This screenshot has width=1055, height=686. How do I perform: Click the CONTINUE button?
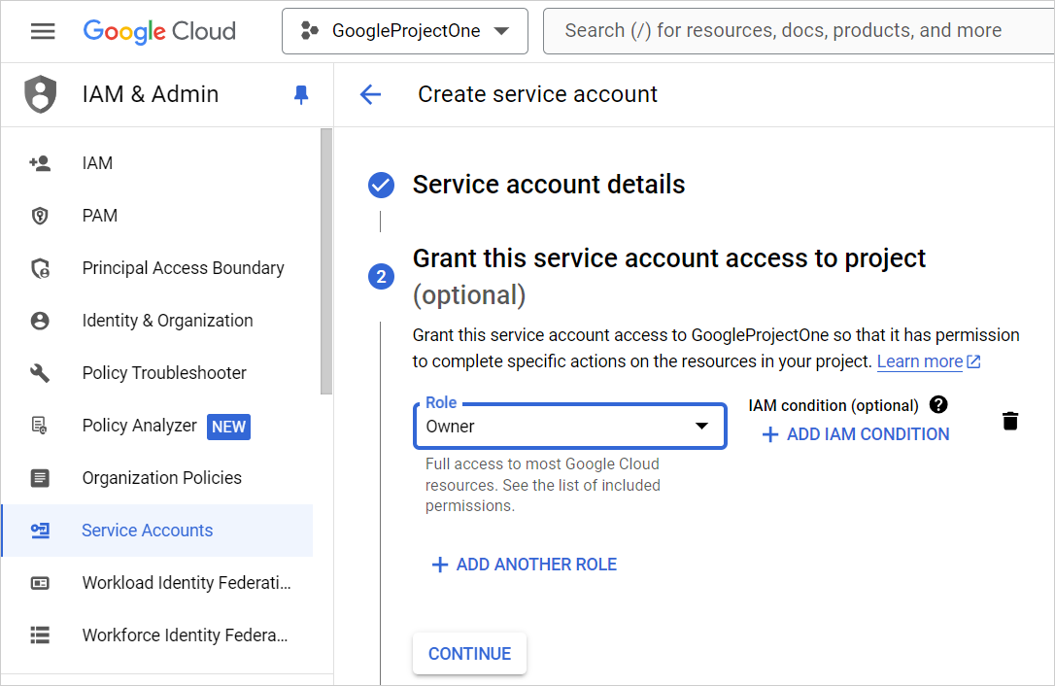pyautogui.click(x=469, y=654)
